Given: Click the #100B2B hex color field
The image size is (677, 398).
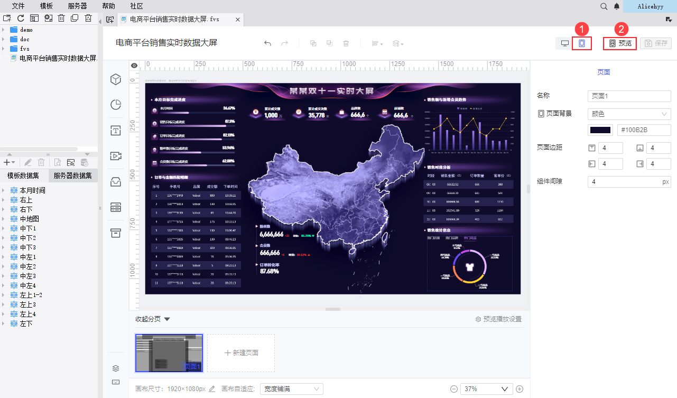Looking at the screenshot, I should click(644, 130).
